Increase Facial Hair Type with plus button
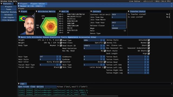The image size is (173, 97). click(60, 65)
